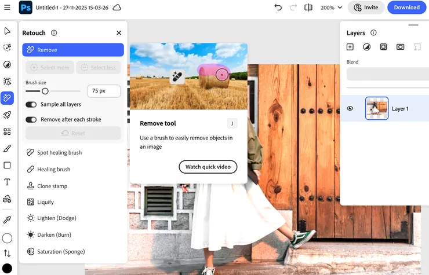Pick the Eyedropper tool in left toolbar
Image resolution: width=429 pixels, height=275 pixels.
click(x=8, y=220)
